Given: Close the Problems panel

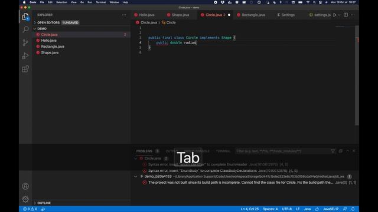Looking at the screenshot, I should pyautogui.click(x=354, y=151).
